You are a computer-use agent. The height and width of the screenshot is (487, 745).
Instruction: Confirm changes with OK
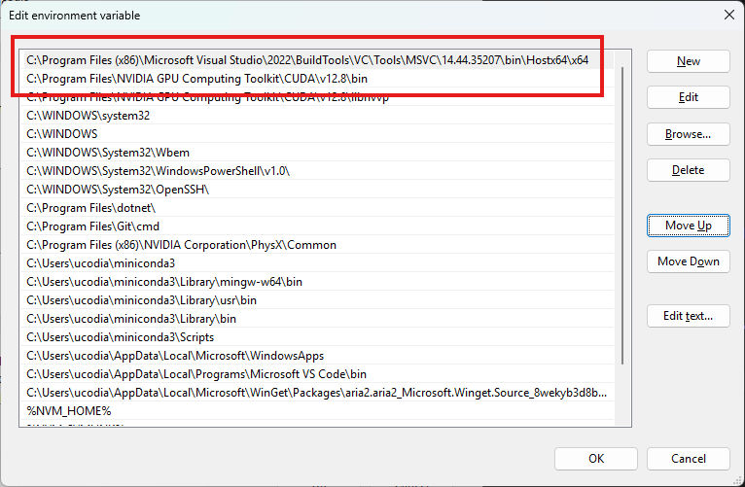point(596,459)
